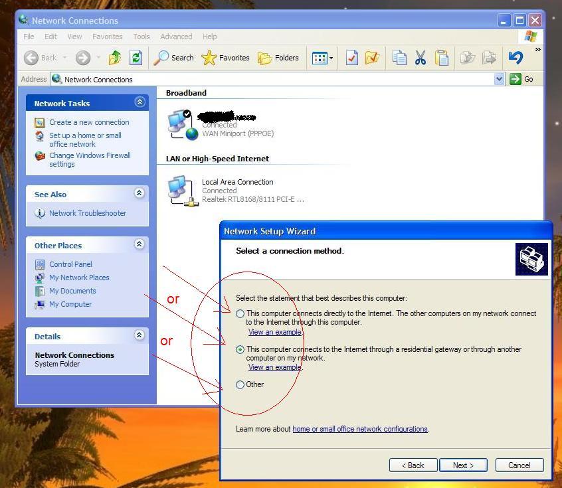This screenshot has height=488, width=562.
Task: Click the Next button in wizard
Action: [463, 465]
